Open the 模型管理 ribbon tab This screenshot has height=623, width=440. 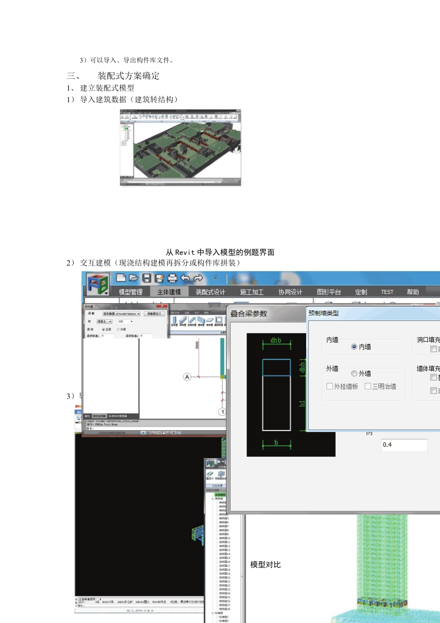pyautogui.click(x=131, y=292)
